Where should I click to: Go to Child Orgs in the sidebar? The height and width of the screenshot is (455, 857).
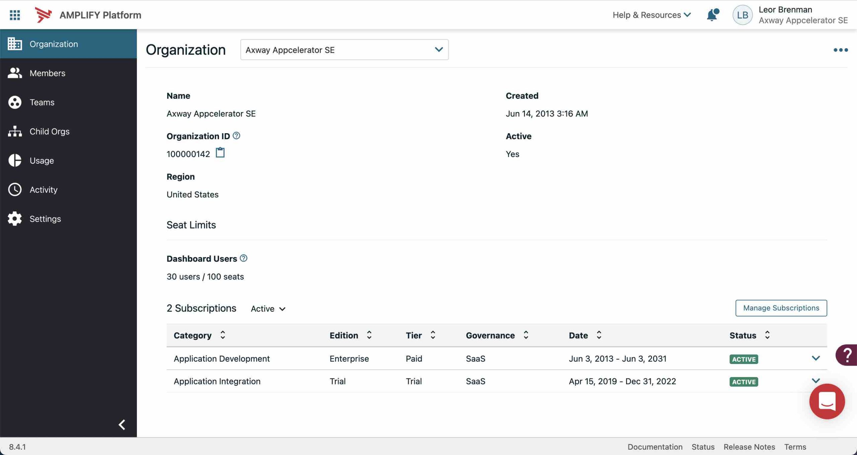click(x=68, y=131)
